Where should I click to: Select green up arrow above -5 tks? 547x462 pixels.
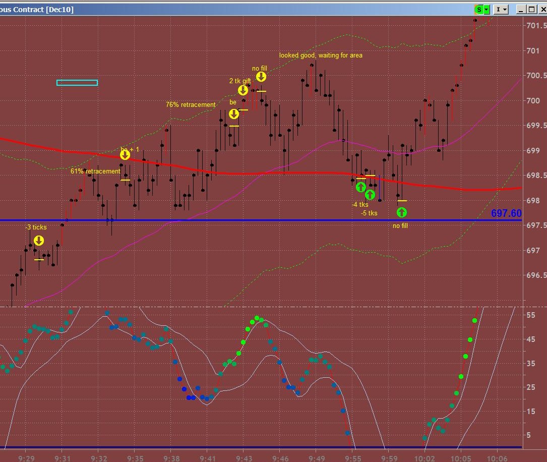pyautogui.click(x=370, y=194)
